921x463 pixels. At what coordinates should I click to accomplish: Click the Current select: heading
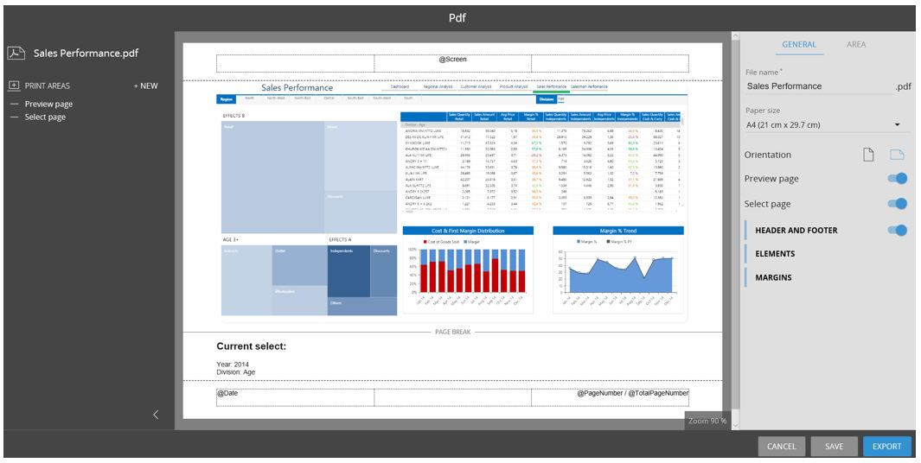(x=252, y=346)
